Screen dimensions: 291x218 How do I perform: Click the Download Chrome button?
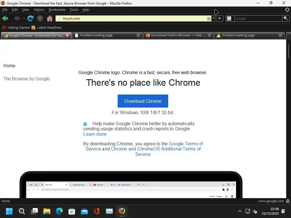[x=143, y=101]
